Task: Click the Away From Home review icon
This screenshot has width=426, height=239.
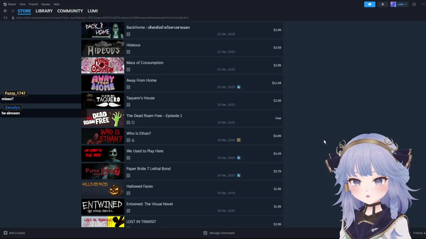Action: [239, 87]
